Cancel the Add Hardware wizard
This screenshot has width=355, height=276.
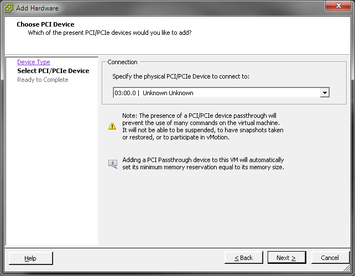(x=330, y=258)
